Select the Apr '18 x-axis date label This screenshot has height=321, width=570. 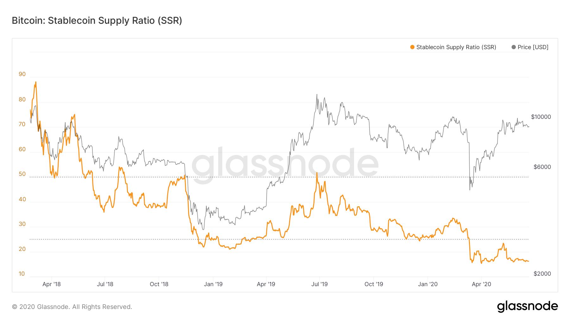tap(51, 284)
